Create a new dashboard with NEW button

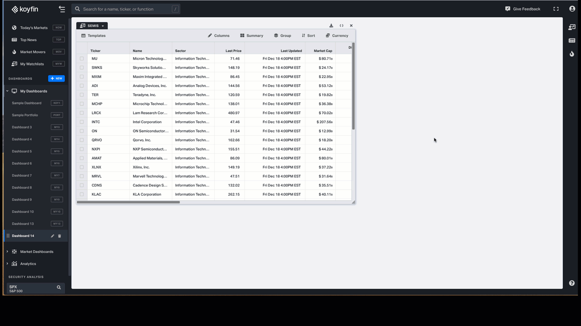click(56, 78)
